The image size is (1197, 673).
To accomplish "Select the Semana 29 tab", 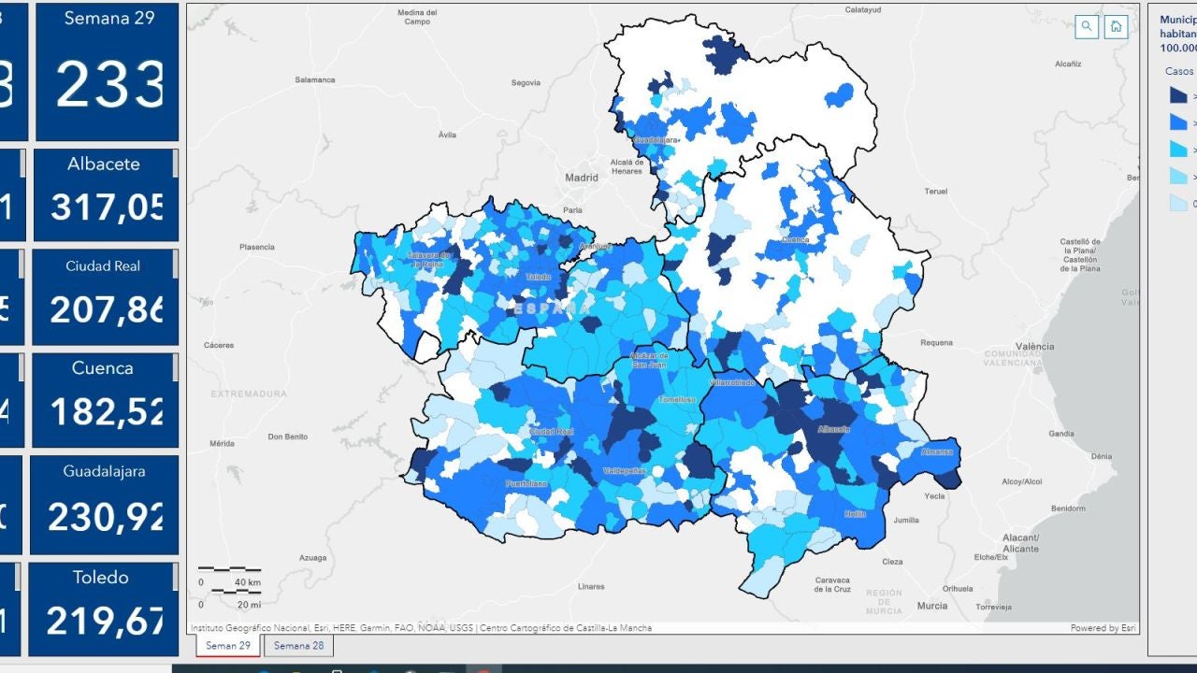I will (x=228, y=645).
